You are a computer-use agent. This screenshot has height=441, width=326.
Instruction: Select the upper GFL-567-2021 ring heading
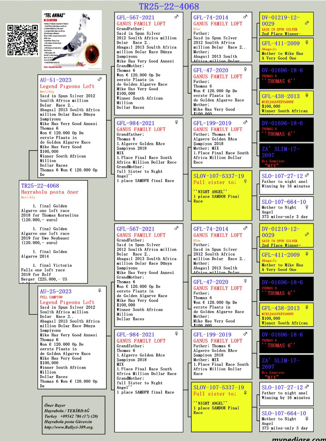pos(136,17)
